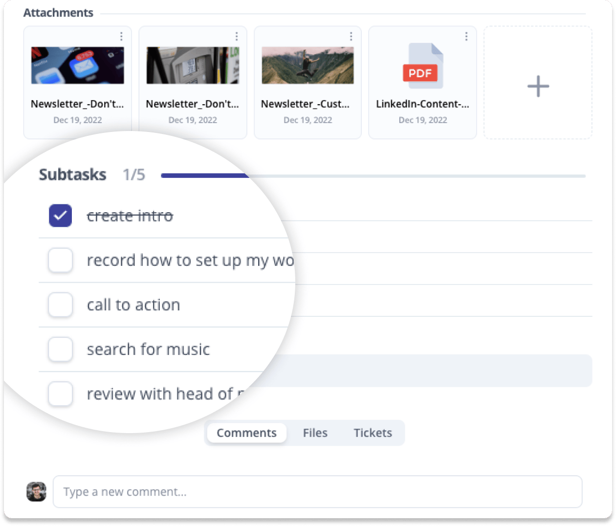The image size is (616, 526).
Task: Switch to the Tickets tab
Action: pyautogui.click(x=373, y=433)
